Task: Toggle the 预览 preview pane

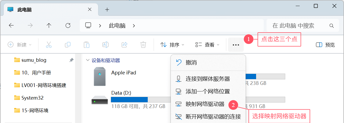Action: [325, 45]
